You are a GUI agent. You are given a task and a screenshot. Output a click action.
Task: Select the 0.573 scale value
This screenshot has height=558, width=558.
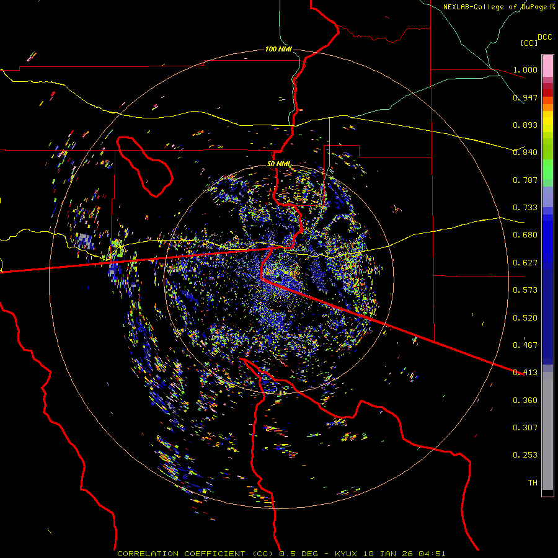pyautogui.click(x=525, y=290)
